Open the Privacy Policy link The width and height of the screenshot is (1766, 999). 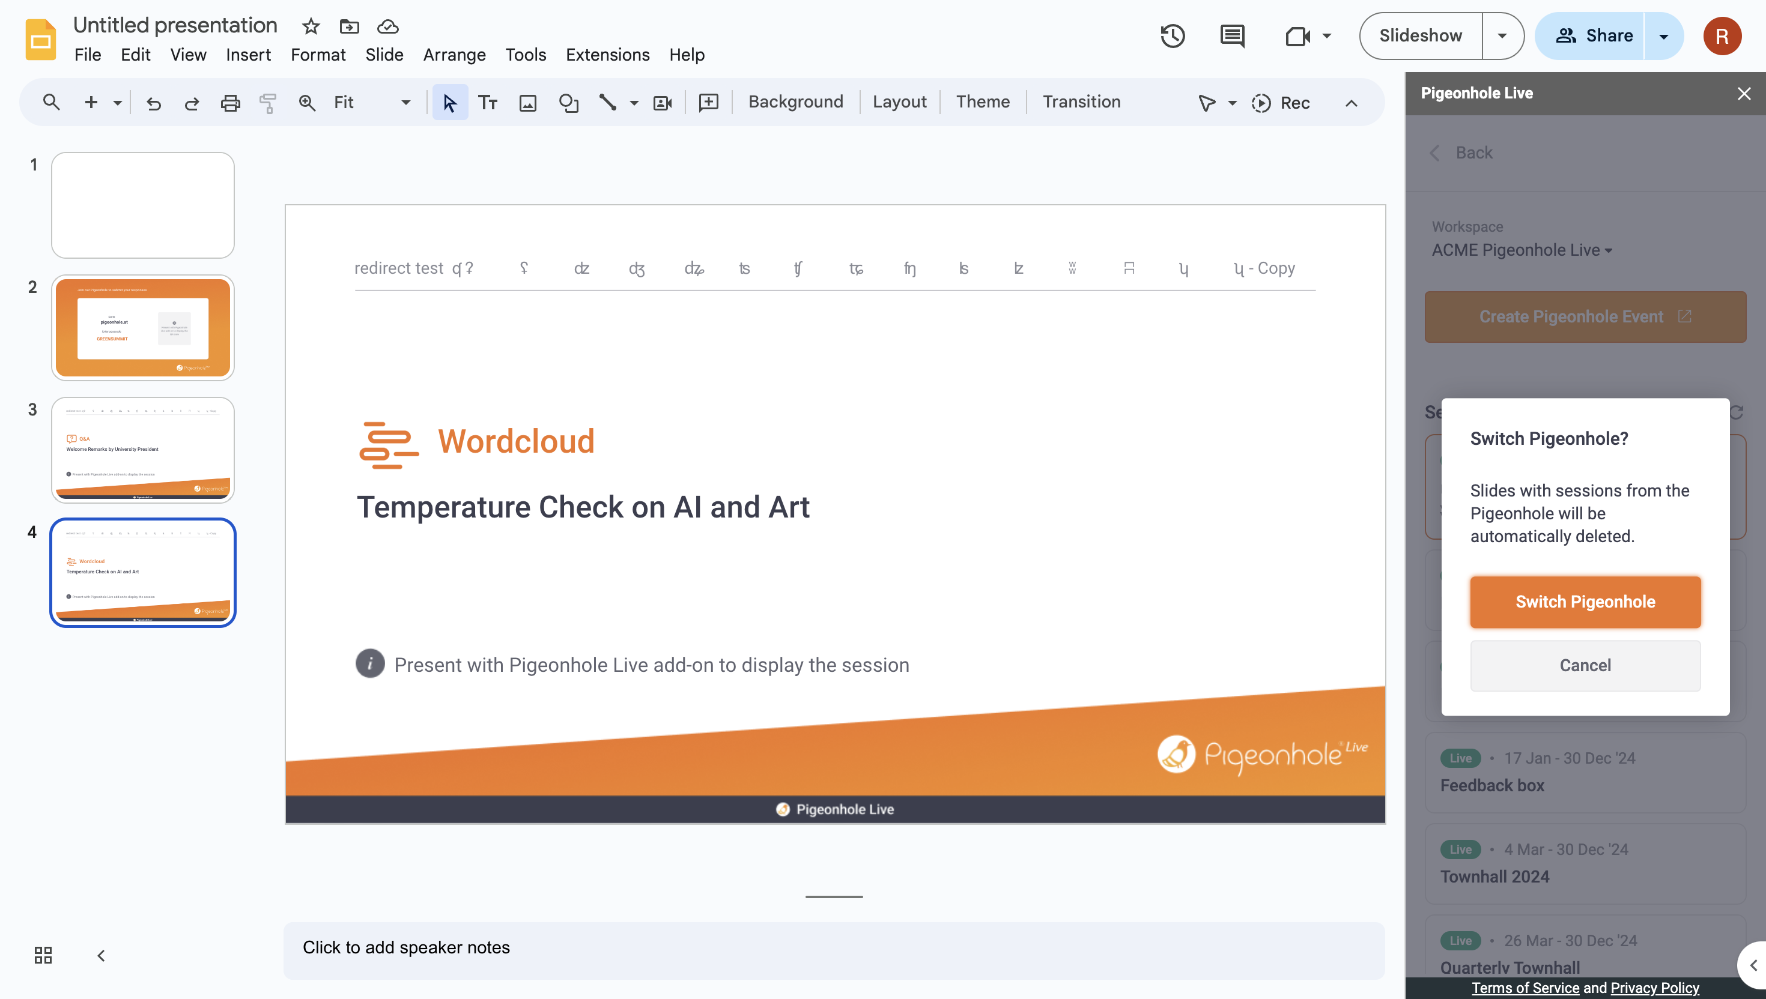click(1654, 988)
